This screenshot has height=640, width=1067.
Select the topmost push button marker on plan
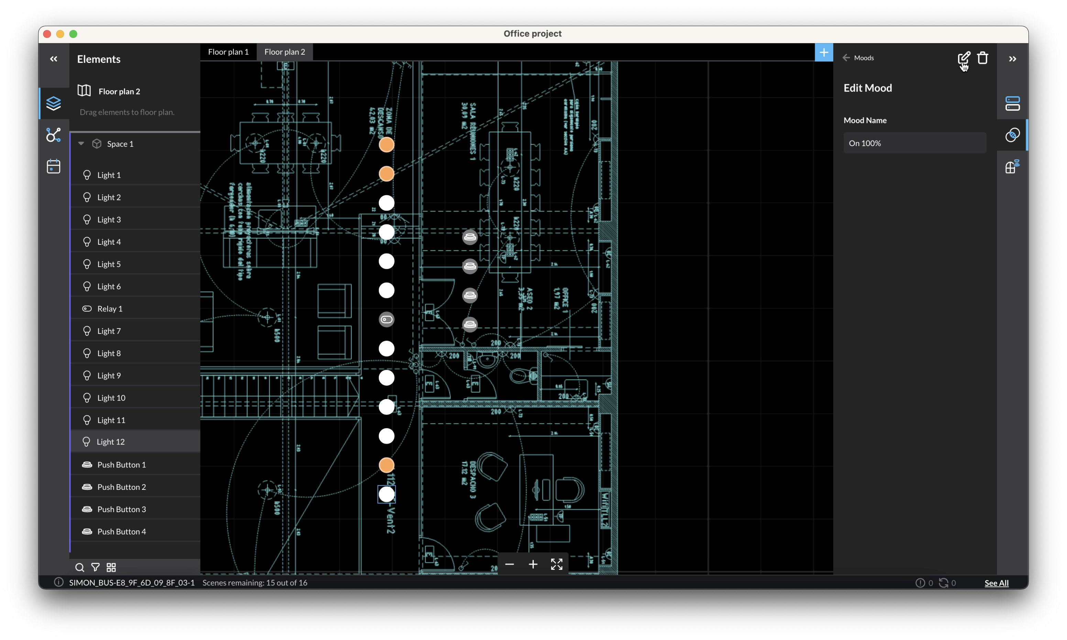tap(470, 237)
